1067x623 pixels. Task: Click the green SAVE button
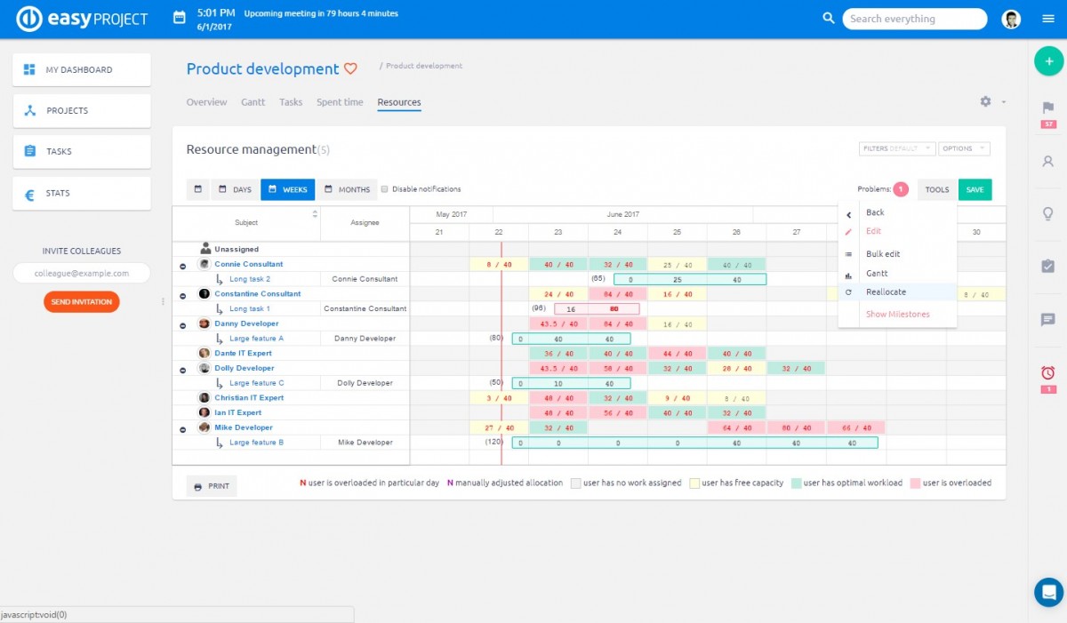[975, 189]
